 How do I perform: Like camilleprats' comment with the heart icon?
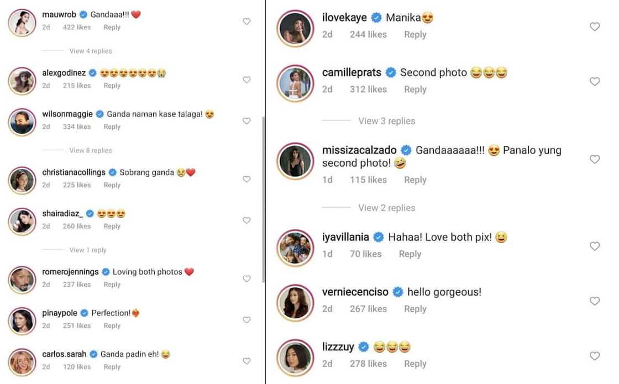click(595, 81)
